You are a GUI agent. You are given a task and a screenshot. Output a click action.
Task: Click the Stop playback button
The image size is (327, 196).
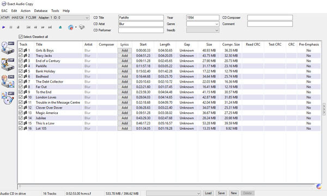[18, 27]
